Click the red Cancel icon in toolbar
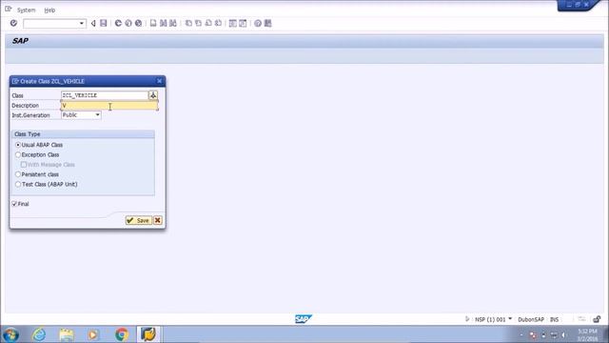Image resolution: width=609 pixels, height=343 pixels. point(138,23)
